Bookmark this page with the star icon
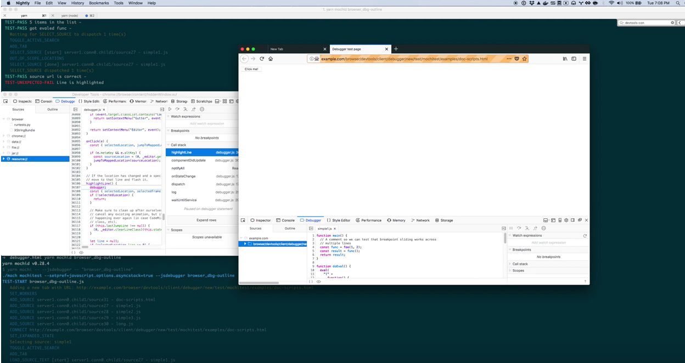685x363 pixels. pyautogui.click(x=524, y=59)
